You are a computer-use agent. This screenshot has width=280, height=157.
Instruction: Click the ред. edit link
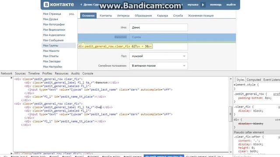(x=72, y=14)
